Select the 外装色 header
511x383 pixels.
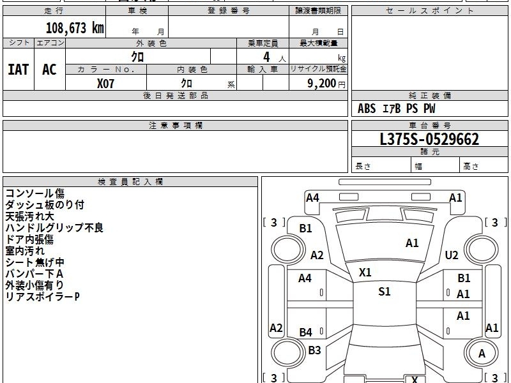pos(151,43)
